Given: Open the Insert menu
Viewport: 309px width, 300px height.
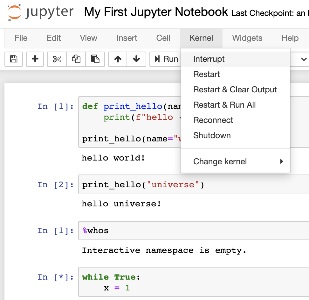Looking at the screenshot, I should (x=127, y=38).
